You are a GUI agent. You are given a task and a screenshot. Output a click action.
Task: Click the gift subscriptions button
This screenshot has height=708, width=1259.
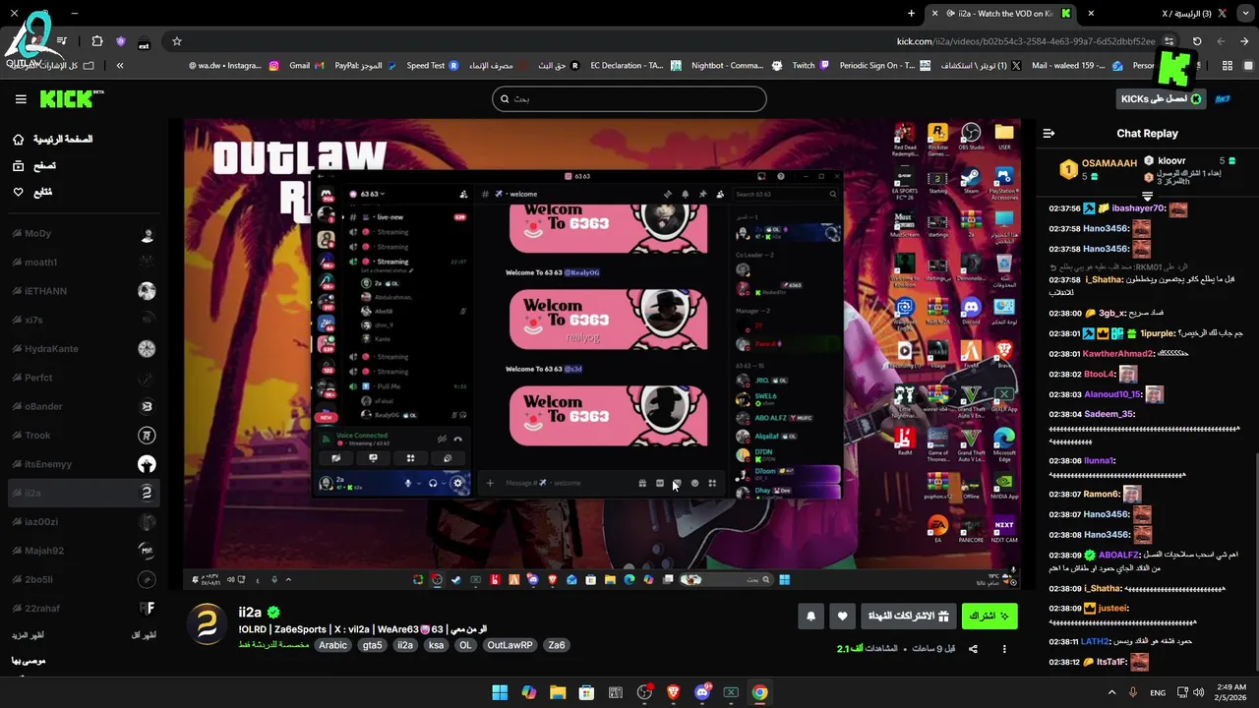tap(909, 617)
